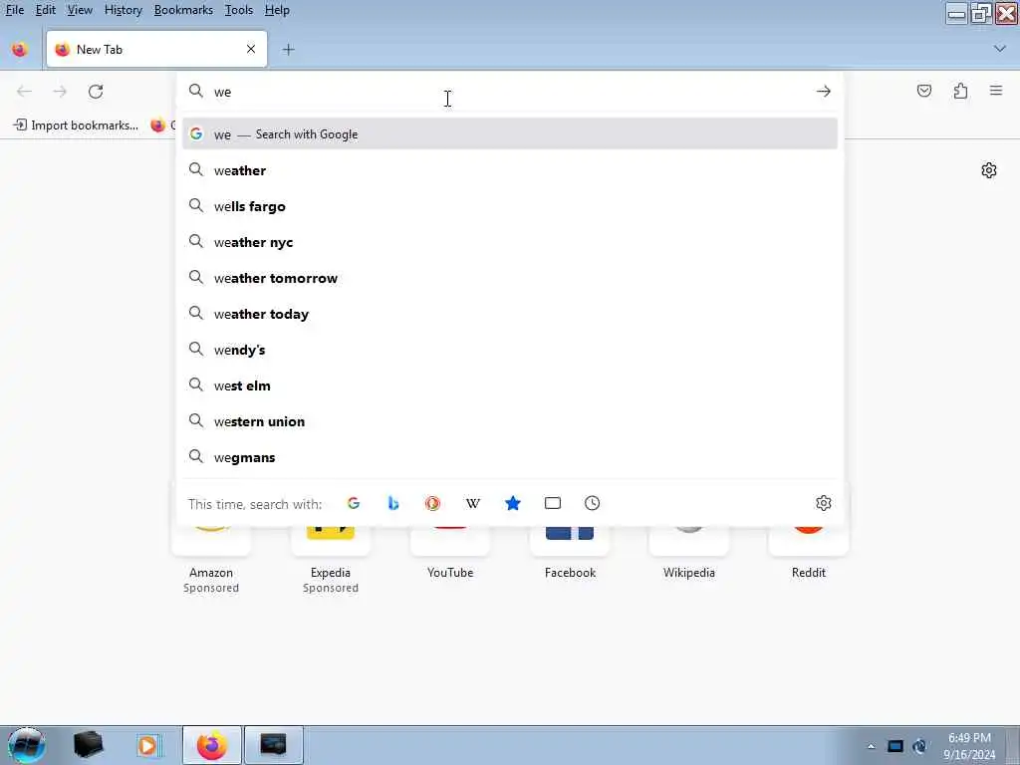Open the Save to Pocket icon
Image resolution: width=1020 pixels, height=765 pixels.
pos(923,91)
